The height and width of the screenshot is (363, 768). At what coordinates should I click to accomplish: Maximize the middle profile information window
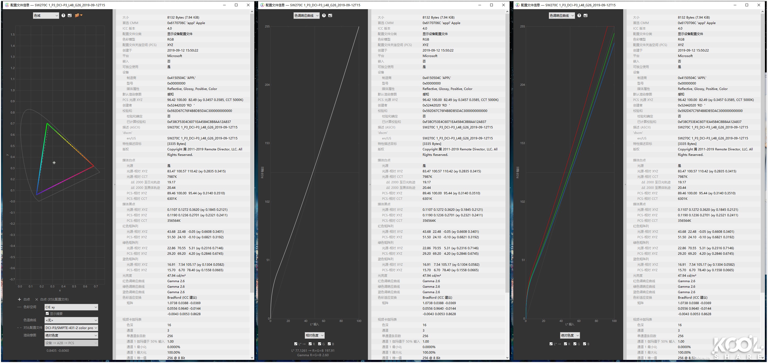(492, 5)
